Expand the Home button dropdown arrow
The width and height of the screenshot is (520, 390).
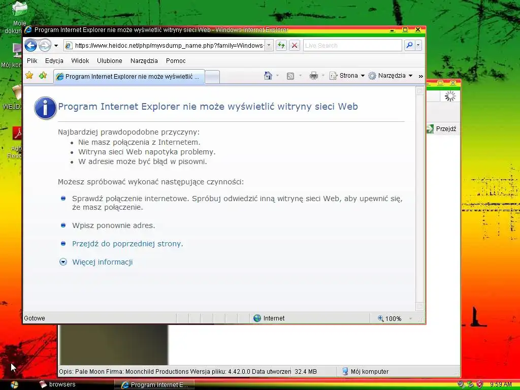pyautogui.click(x=277, y=76)
